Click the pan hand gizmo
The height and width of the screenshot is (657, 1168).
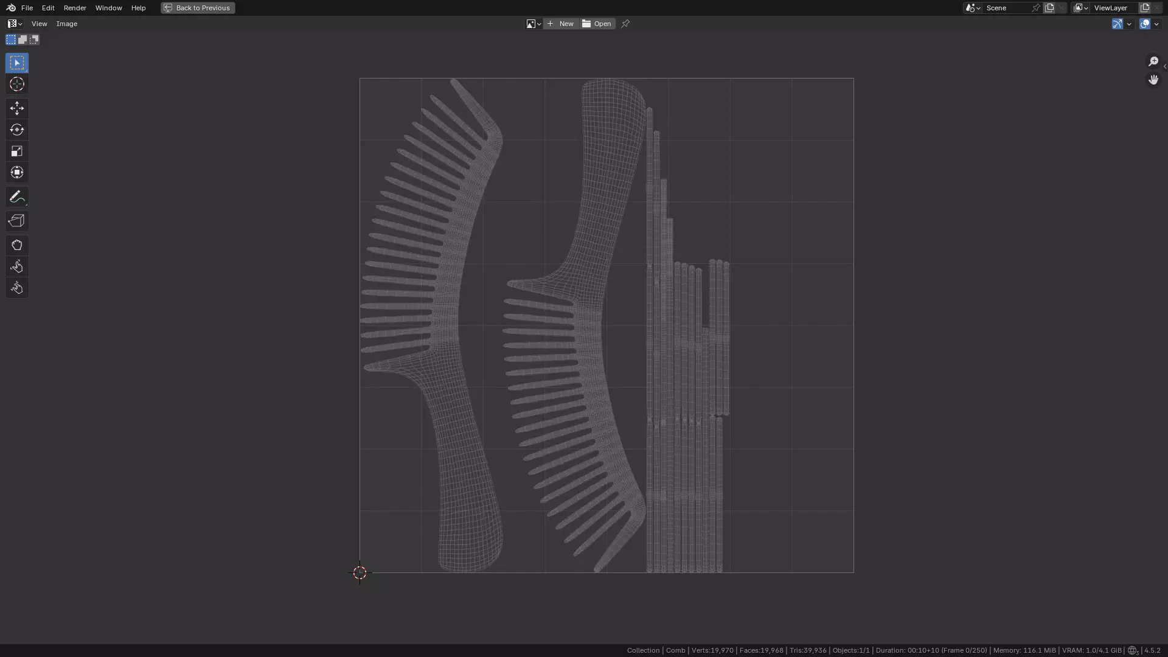tap(1153, 80)
